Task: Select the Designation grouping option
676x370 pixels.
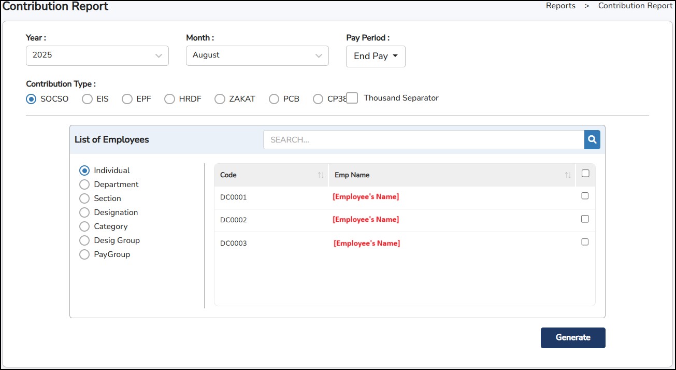Action: [84, 212]
